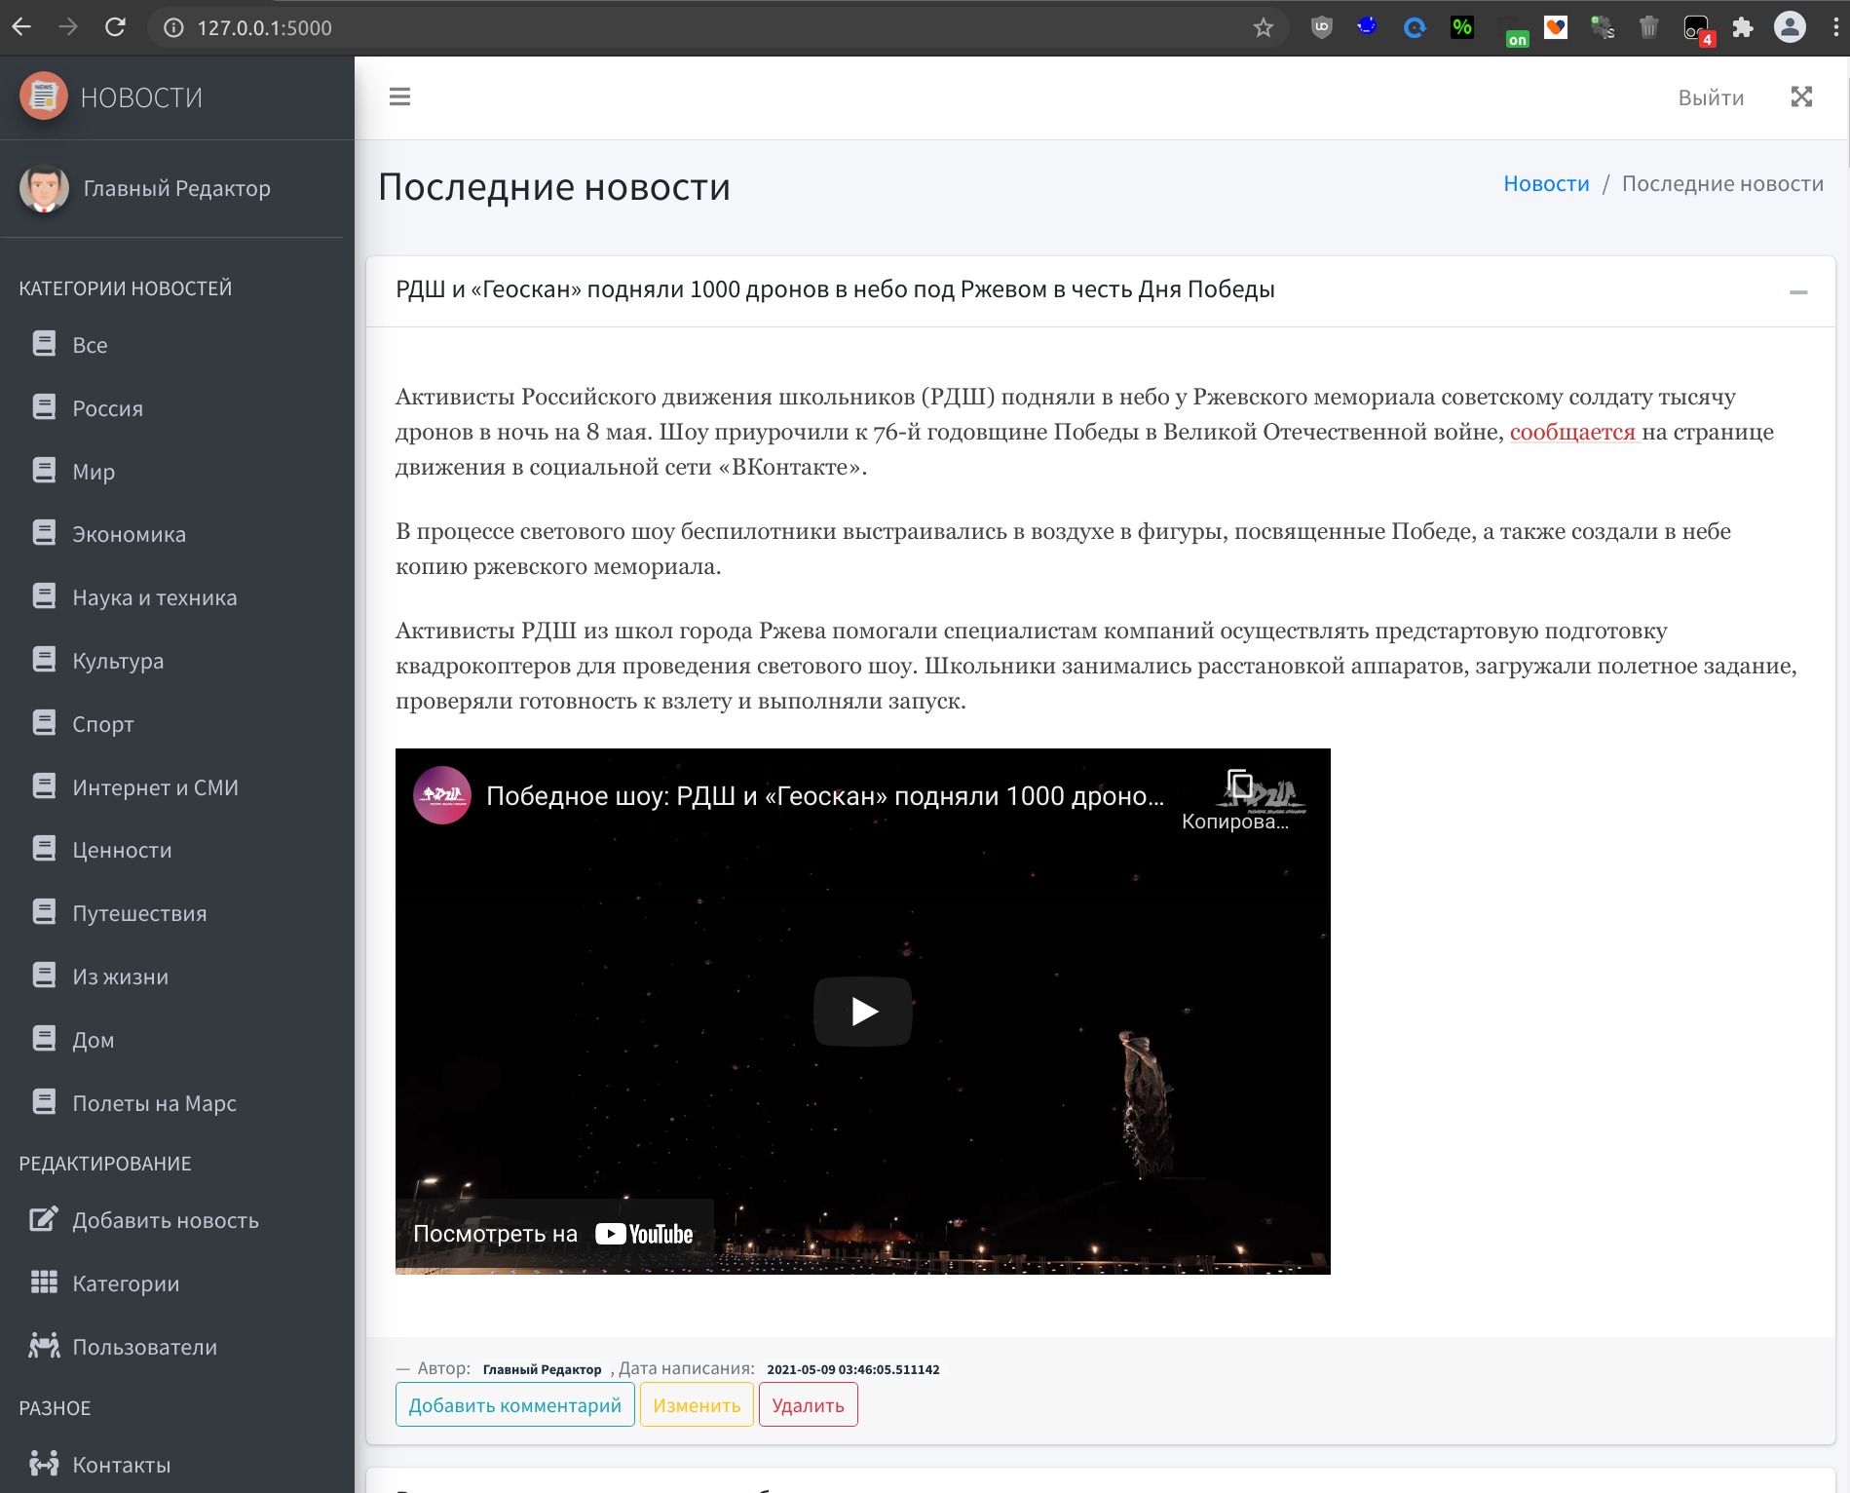
Task: Click the Удалить button
Action: pyautogui.click(x=809, y=1405)
